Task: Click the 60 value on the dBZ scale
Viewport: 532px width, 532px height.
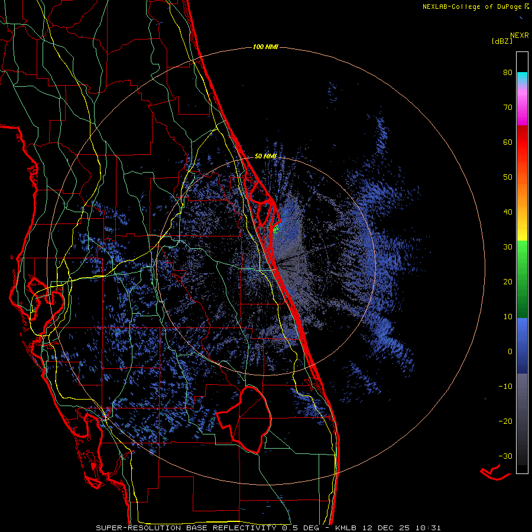Action: pyautogui.click(x=508, y=142)
